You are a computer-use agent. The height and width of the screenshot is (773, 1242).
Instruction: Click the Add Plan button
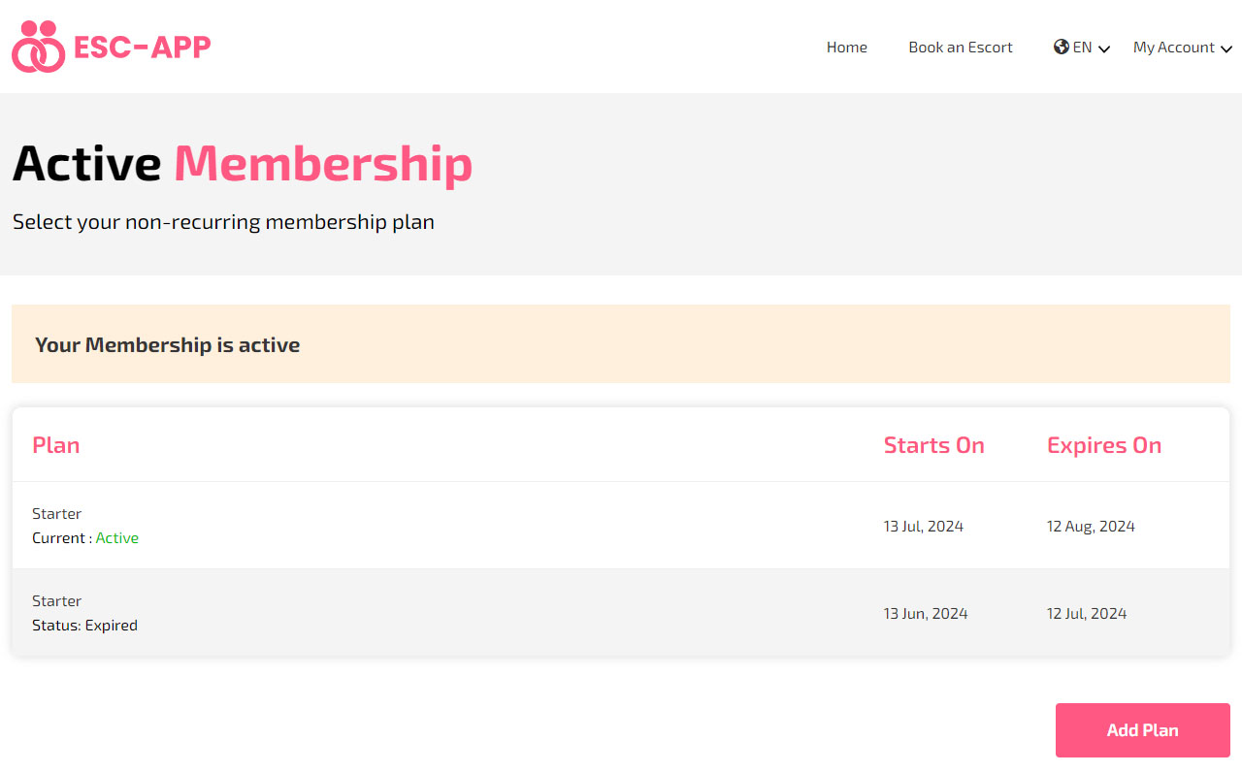click(x=1143, y=730)
